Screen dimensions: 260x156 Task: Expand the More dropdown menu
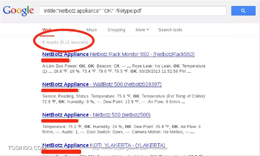[x=142, y=30]
